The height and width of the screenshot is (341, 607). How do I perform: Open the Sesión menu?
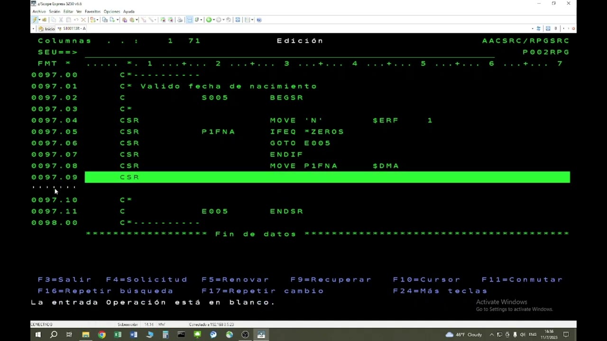click(x=55, y=11)
